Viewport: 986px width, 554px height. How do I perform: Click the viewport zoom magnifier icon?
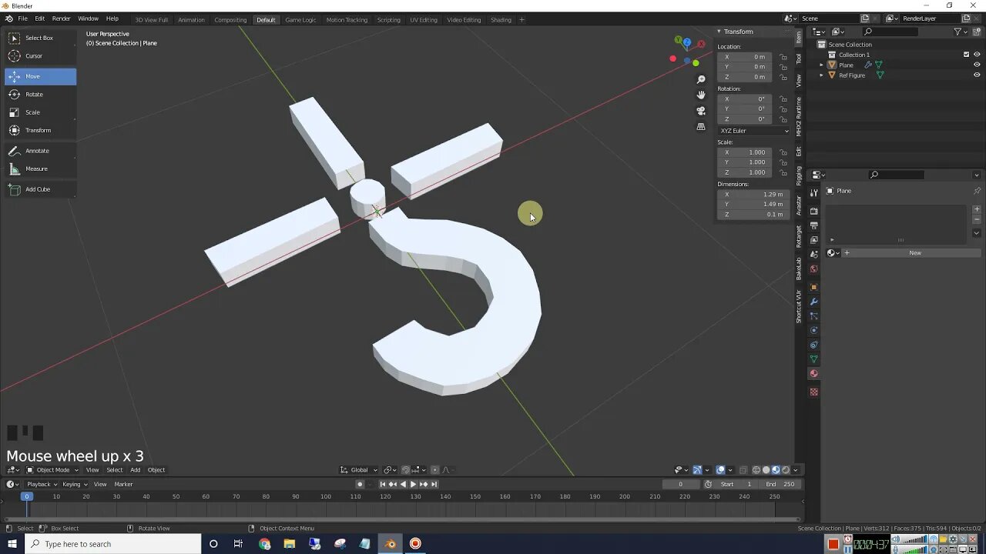(x=701, y=79)
